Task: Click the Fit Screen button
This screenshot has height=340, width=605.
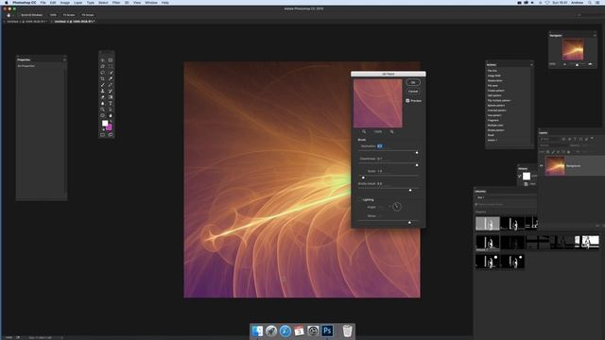Action: point(69,15)
